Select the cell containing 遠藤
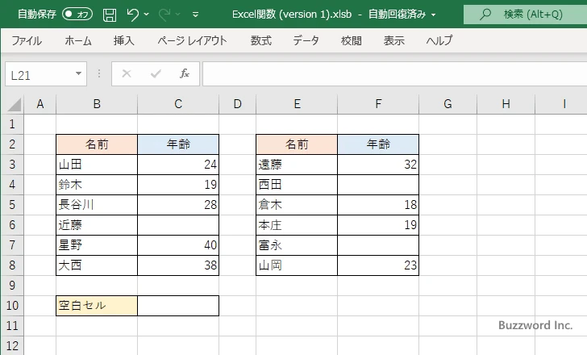587x355 pixels. (297, 165)
